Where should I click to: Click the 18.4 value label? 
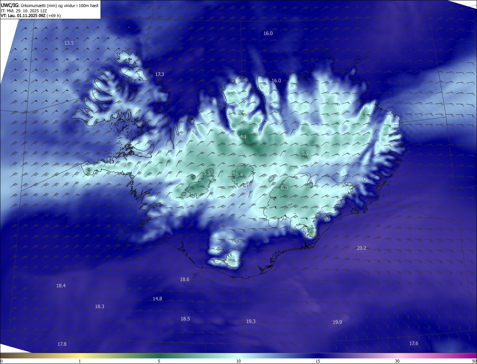pos(61,286)
